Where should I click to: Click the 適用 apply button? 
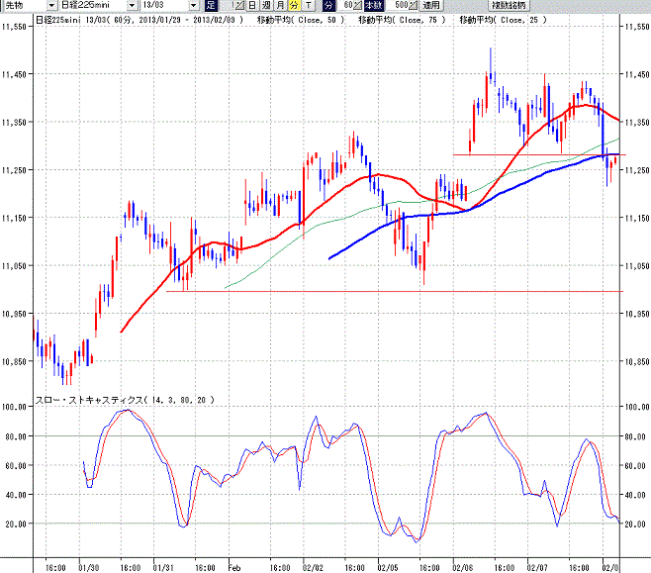click(x=431, y=5)
